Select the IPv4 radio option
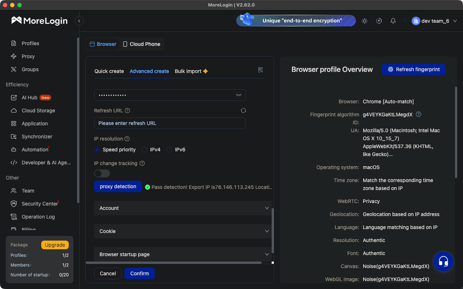The image size is (463, 289). point(144,150)
